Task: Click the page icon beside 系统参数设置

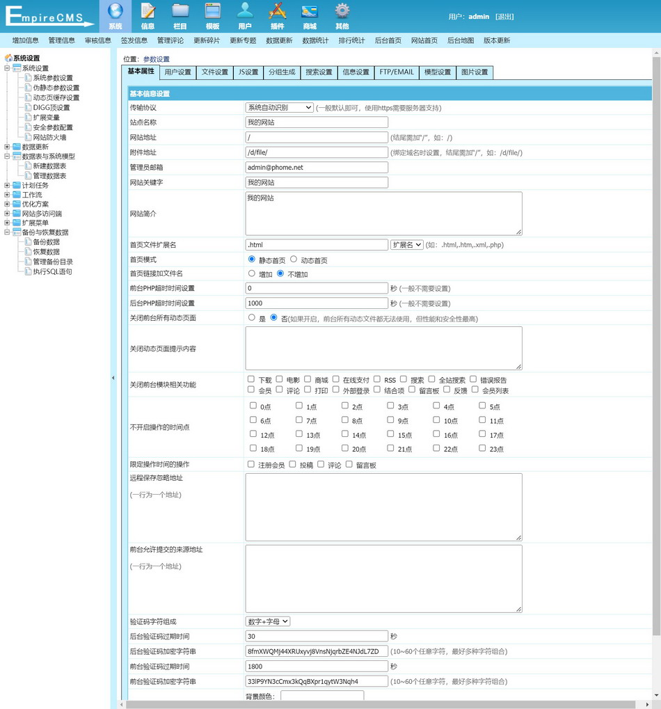Action: 28,78
